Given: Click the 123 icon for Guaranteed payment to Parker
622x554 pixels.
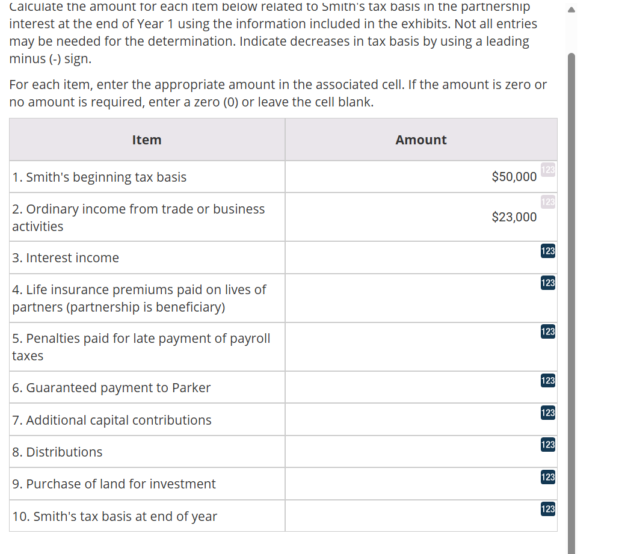Looking at the screenshot, I should click(547, 381).
